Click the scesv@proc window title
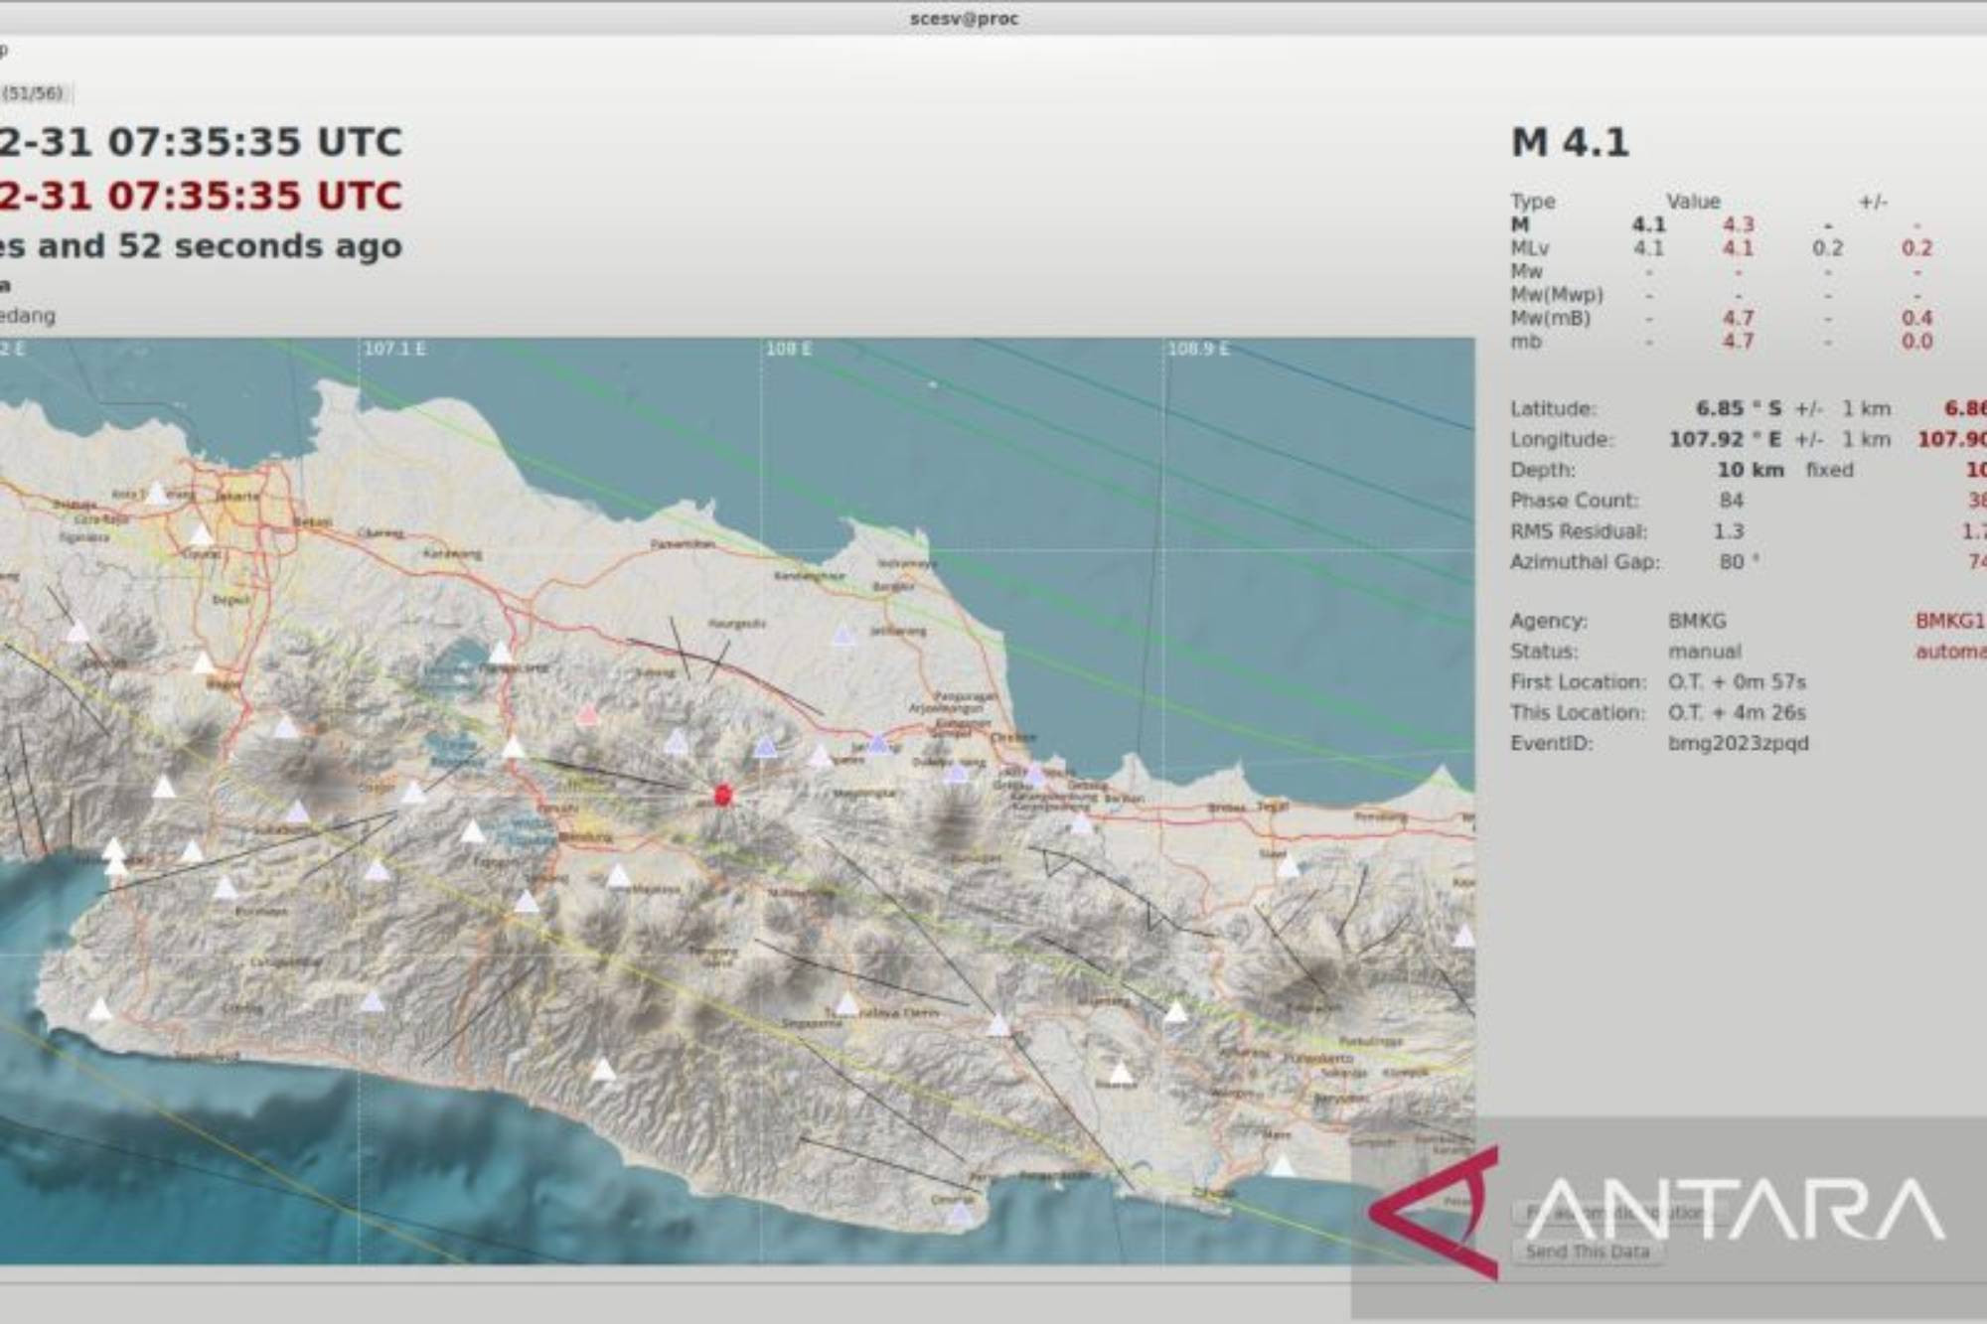 964,18
